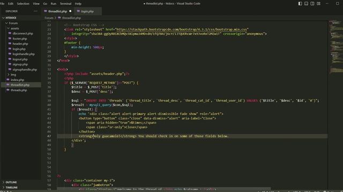Open signup.php in the explorer
Viewport: 343px width, 192px height.
point(20,65)
